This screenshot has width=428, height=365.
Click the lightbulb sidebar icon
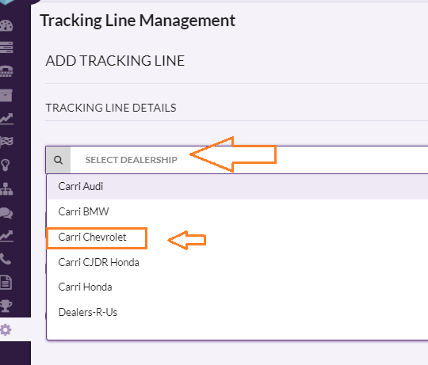click(x=6, y=165)
